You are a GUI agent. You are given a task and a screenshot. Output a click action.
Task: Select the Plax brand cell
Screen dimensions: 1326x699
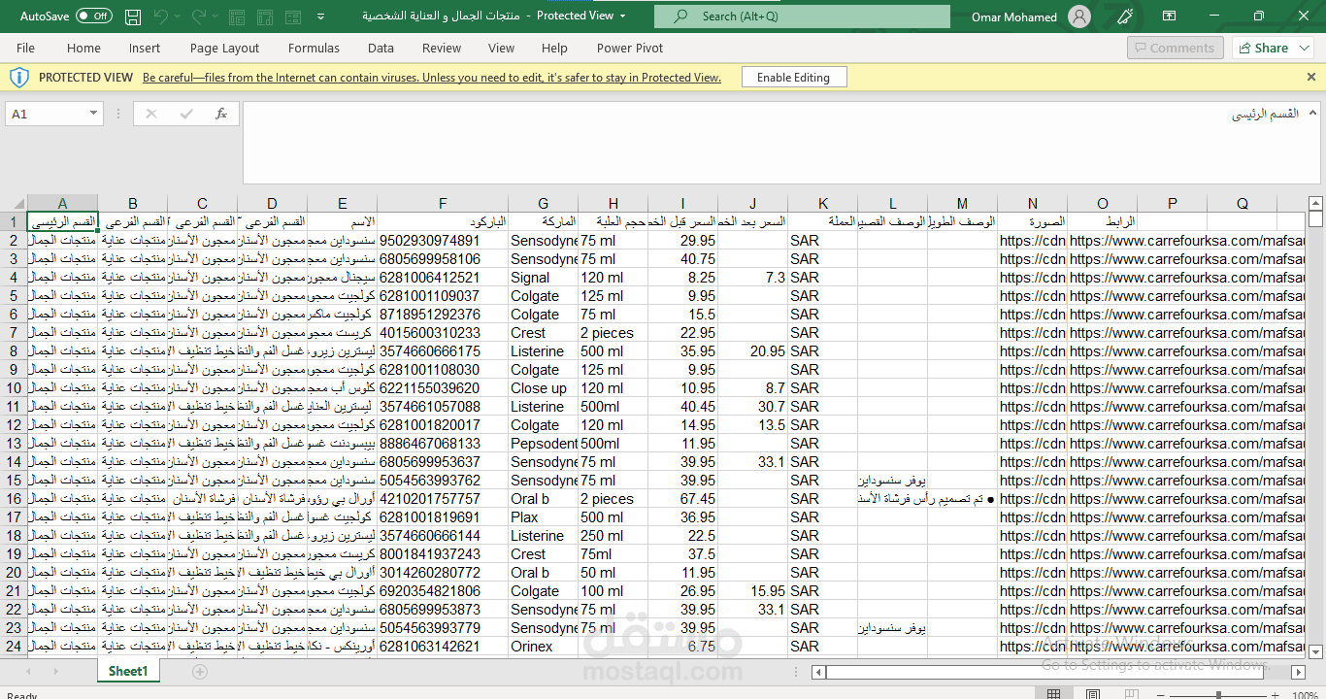click(x=543, y=516)
